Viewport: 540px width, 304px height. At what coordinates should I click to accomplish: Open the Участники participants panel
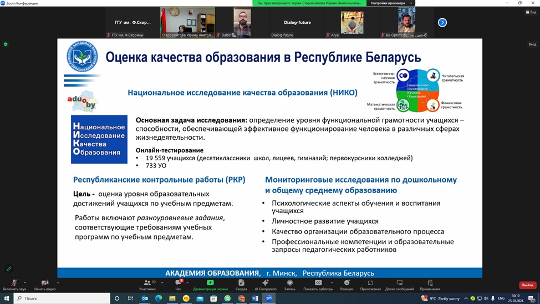(x=147, y=285)
